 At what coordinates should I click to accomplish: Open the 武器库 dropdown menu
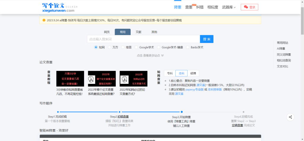coord(229,7)
